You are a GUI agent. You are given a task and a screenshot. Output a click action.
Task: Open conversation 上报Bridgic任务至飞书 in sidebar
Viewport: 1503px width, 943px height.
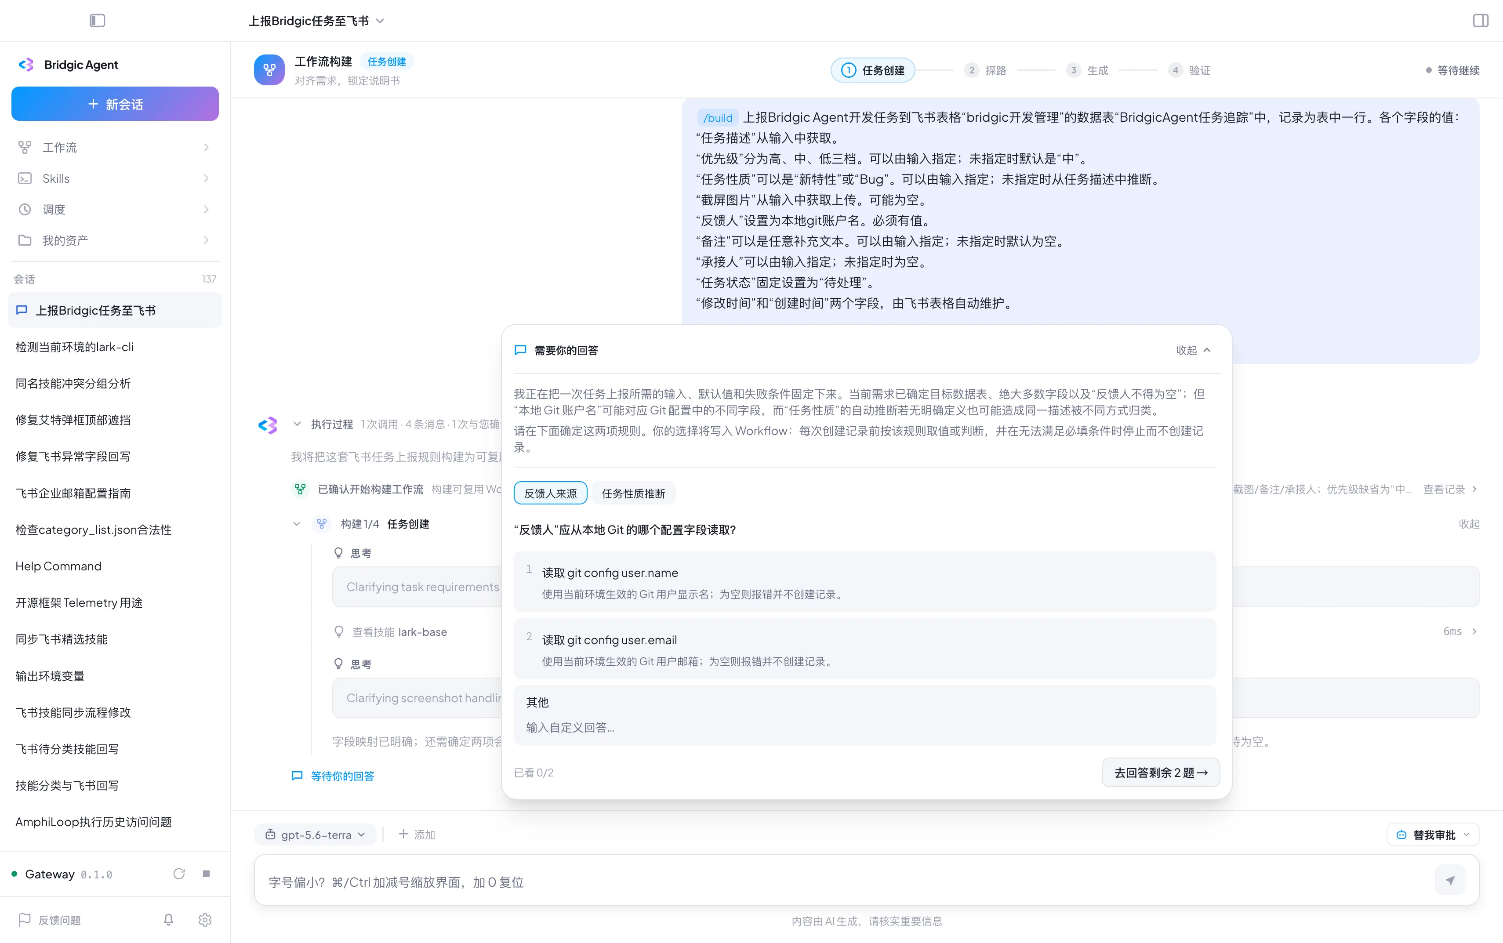(115, 310)
